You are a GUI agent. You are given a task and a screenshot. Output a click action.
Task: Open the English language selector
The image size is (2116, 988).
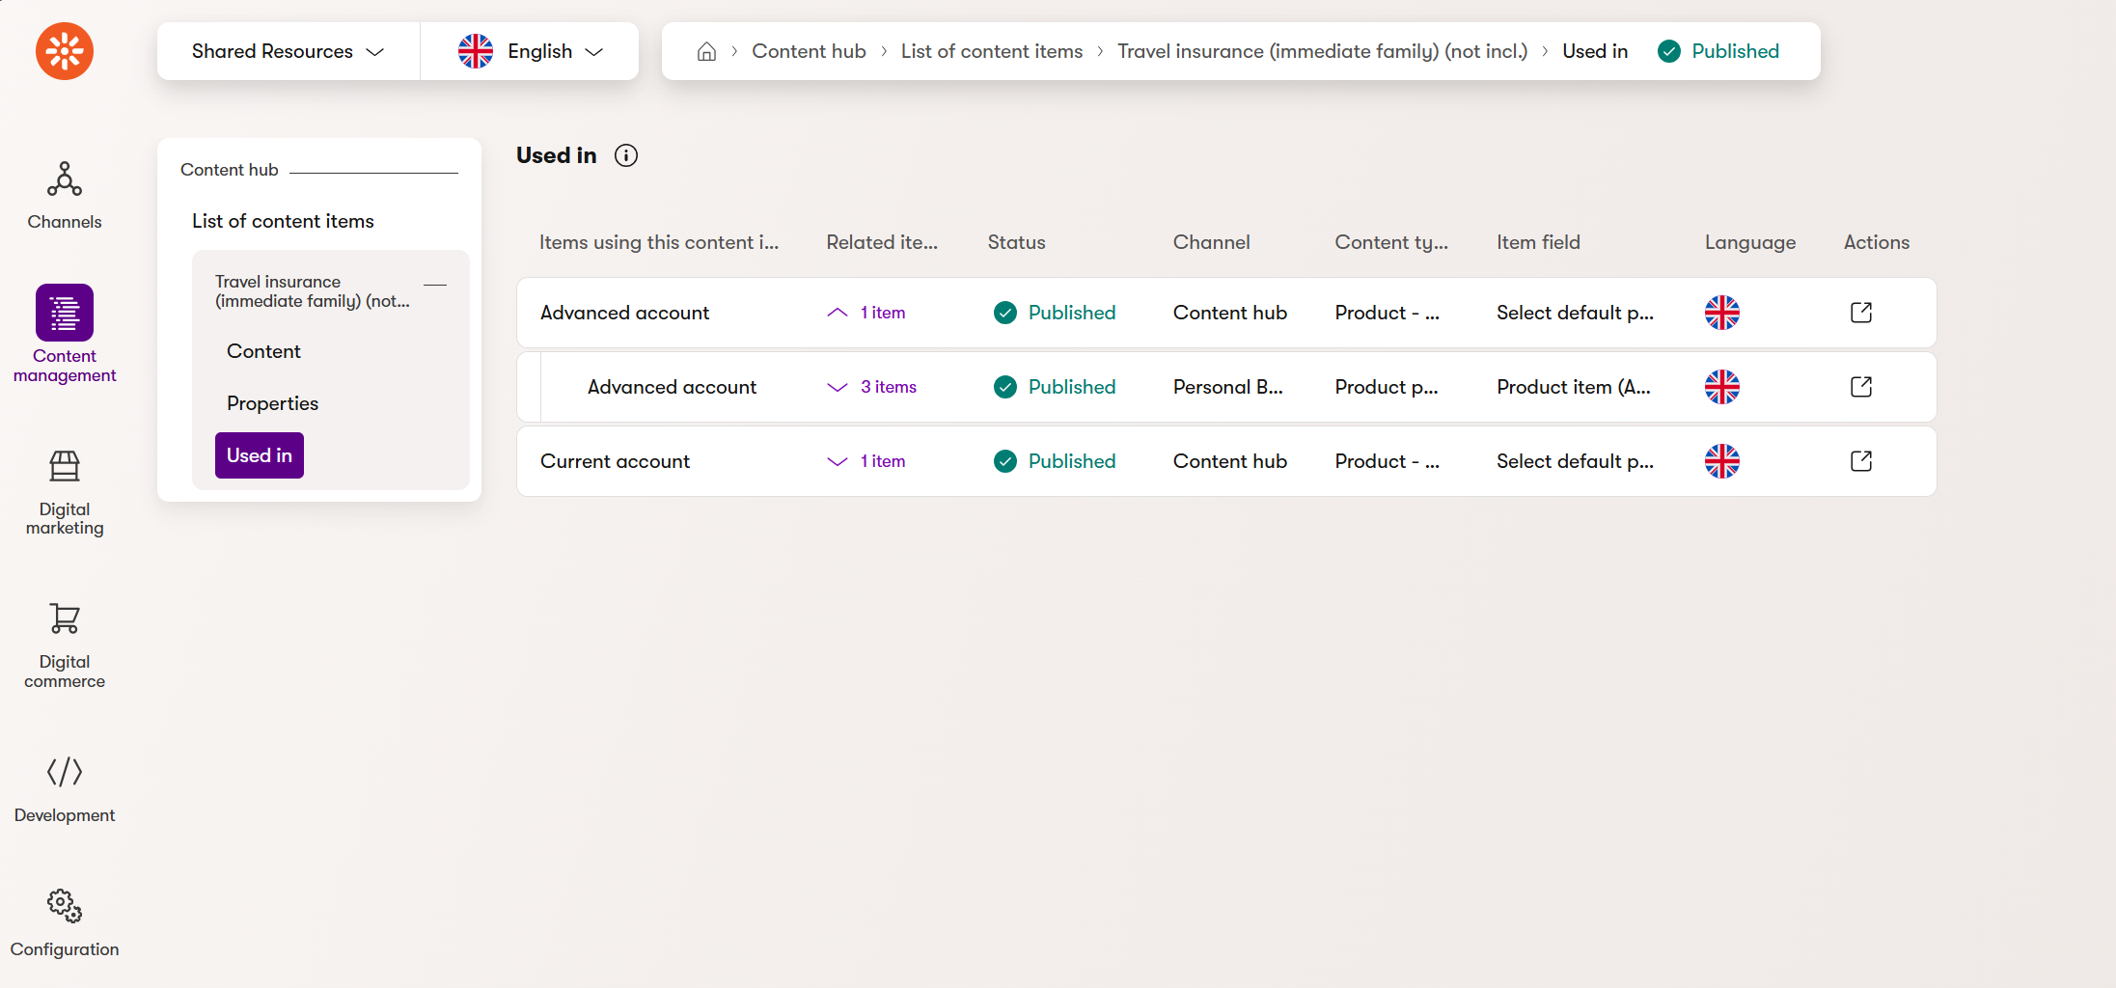pos(530,51)
